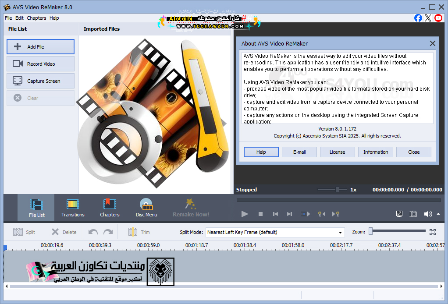
Task: Click the Add File button
Action: 40,46
